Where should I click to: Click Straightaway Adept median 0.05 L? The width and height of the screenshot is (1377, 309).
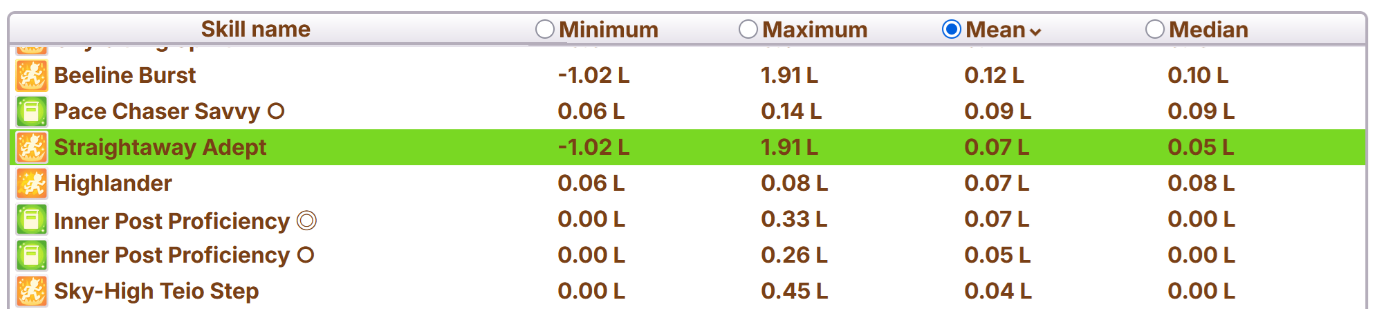(x=1201, y=147)
